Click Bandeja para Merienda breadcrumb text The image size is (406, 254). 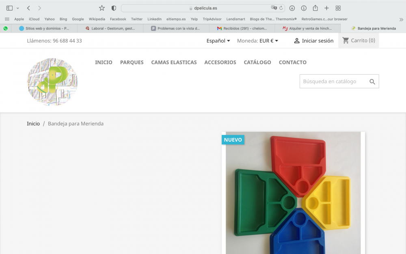(76, 124)
